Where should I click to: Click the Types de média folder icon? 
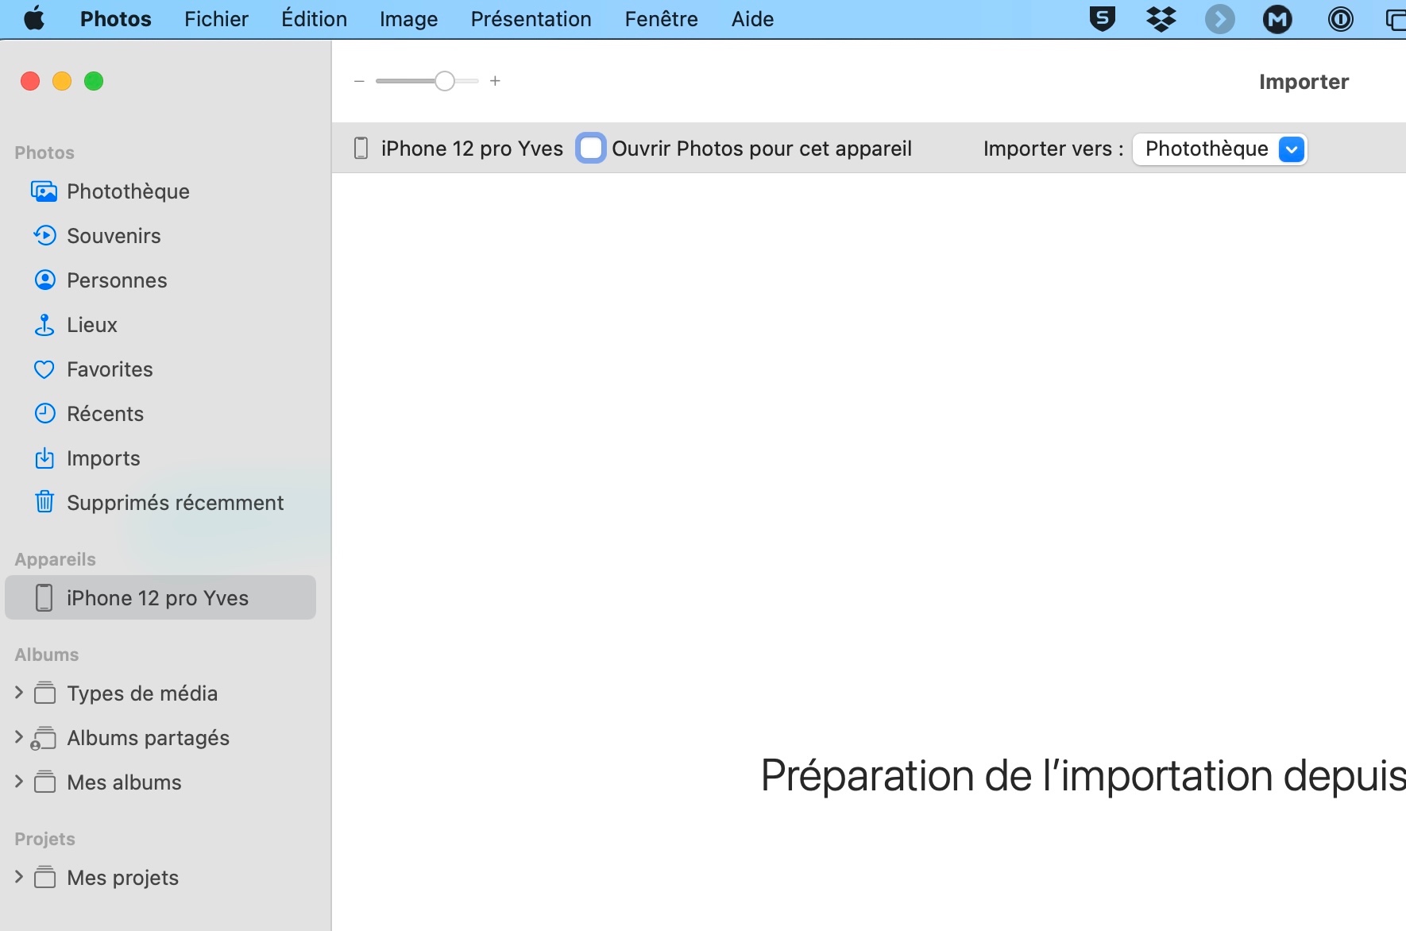click(x=45, y=693)
